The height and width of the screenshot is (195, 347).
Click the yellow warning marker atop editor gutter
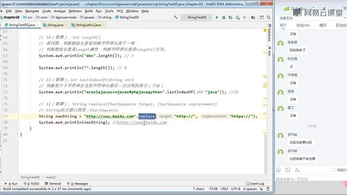pyautogui.click(x=265, y=30)
